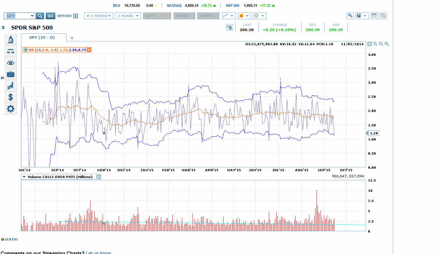
Task: Click the eye watch icon in sidebar
Action: pos(11,63)
